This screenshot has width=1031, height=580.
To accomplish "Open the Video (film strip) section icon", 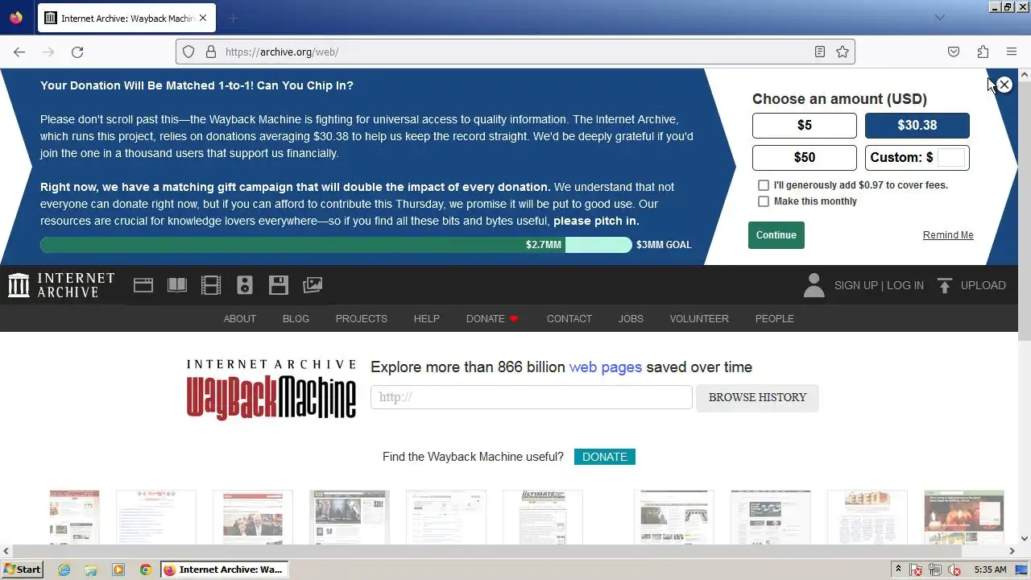I will [211, 285].
